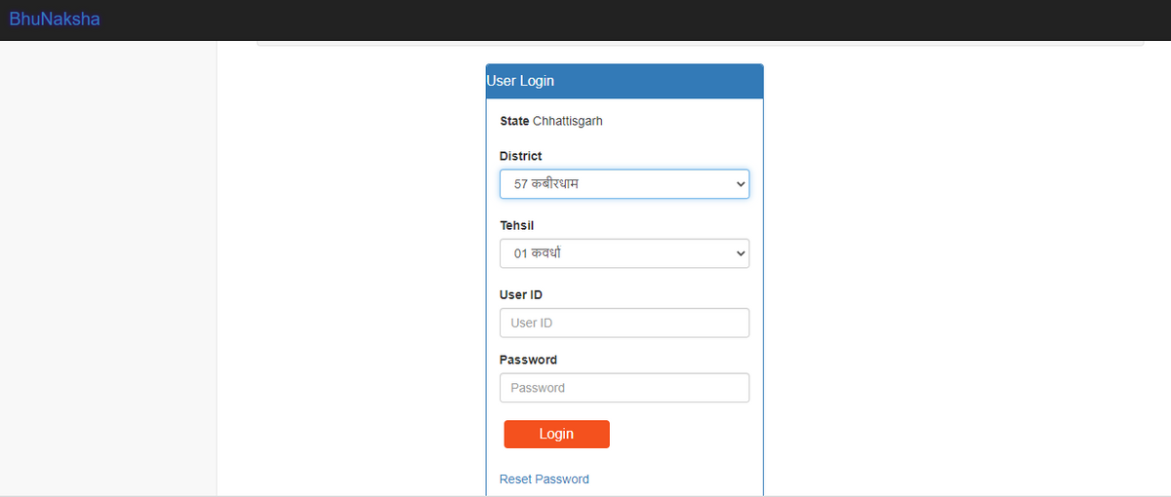The image size is (1171, 497).
Task: Click the Tehsil field label
Action: 516,225
